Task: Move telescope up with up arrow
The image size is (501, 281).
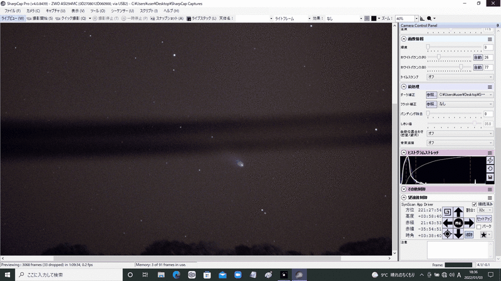Action: point(458,212)
